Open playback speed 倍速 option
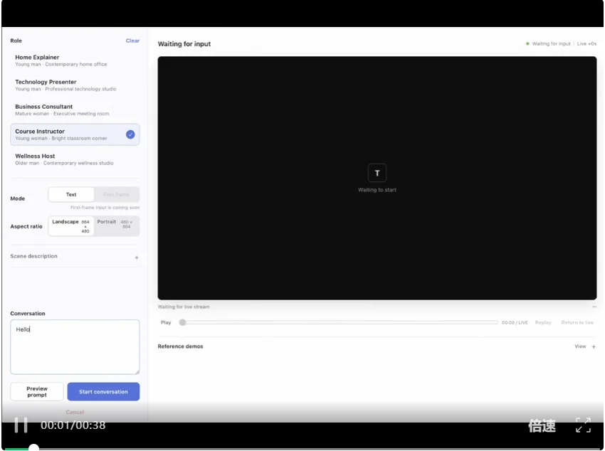 (542, 426)
